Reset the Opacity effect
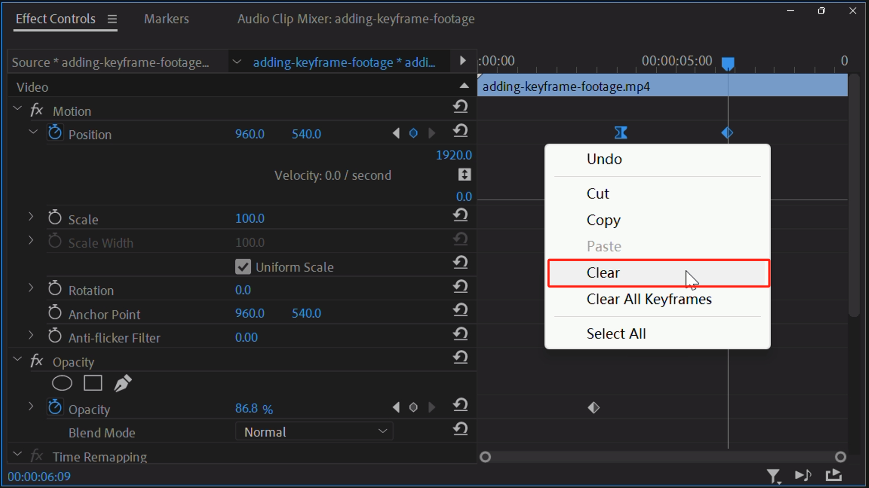This screenshot has height=488, width=869. [x=461, y=357]
